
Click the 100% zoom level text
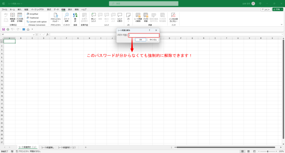[x=281, y=151]
